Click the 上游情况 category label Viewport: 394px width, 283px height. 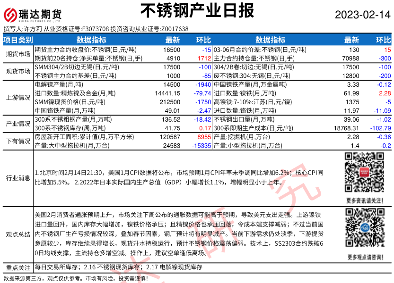18,97
